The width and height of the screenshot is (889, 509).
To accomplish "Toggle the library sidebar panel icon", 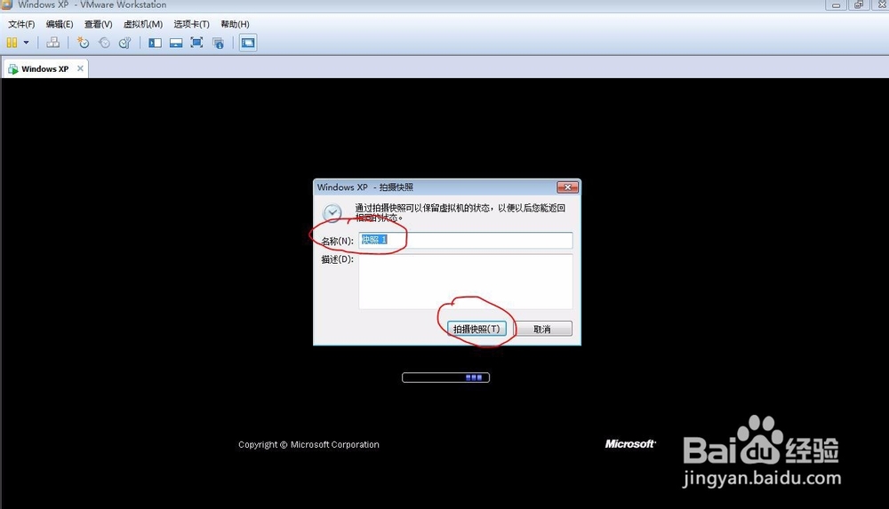I will click(x=155, y=43).
